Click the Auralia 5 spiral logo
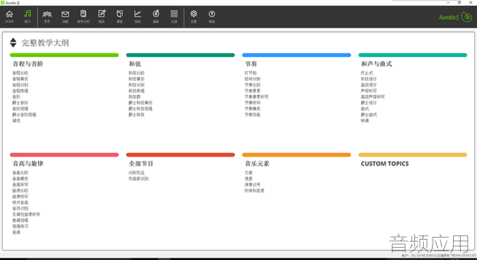This screenshot has height=260, width=477. 466,17
